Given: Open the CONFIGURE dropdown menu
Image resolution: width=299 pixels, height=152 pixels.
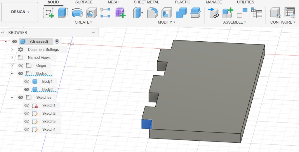Looking at the screenshot, I should point(283,22).
